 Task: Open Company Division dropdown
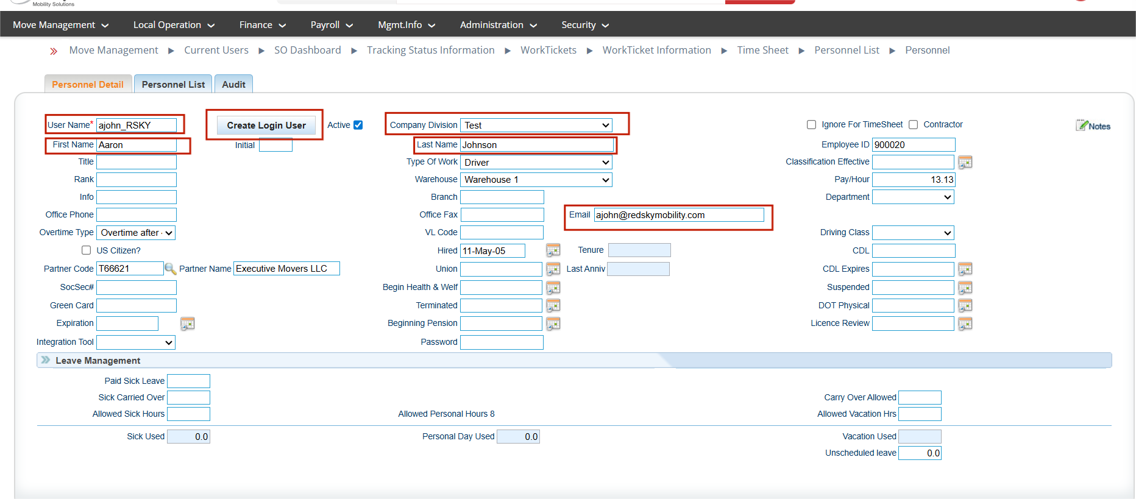536,125
